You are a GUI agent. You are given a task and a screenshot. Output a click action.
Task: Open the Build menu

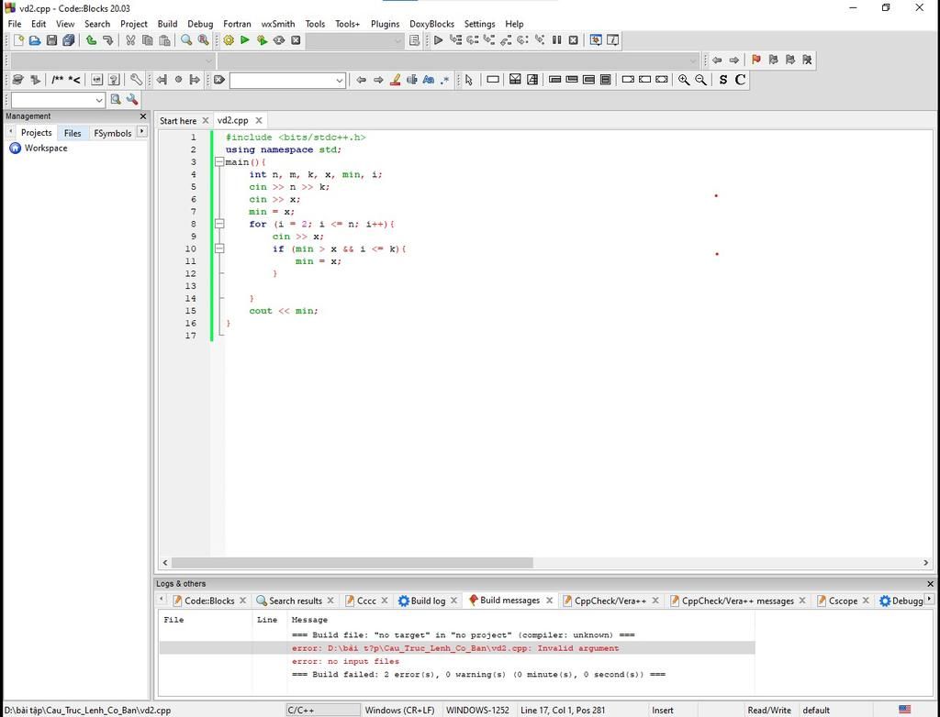click(167, 24)
